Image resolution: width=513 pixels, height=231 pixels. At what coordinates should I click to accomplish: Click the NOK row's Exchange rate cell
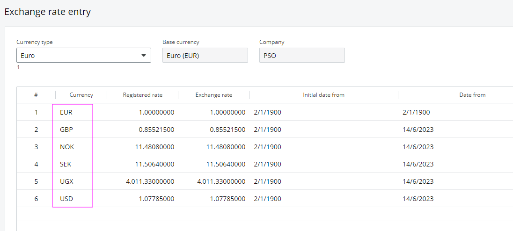[213, 147]
